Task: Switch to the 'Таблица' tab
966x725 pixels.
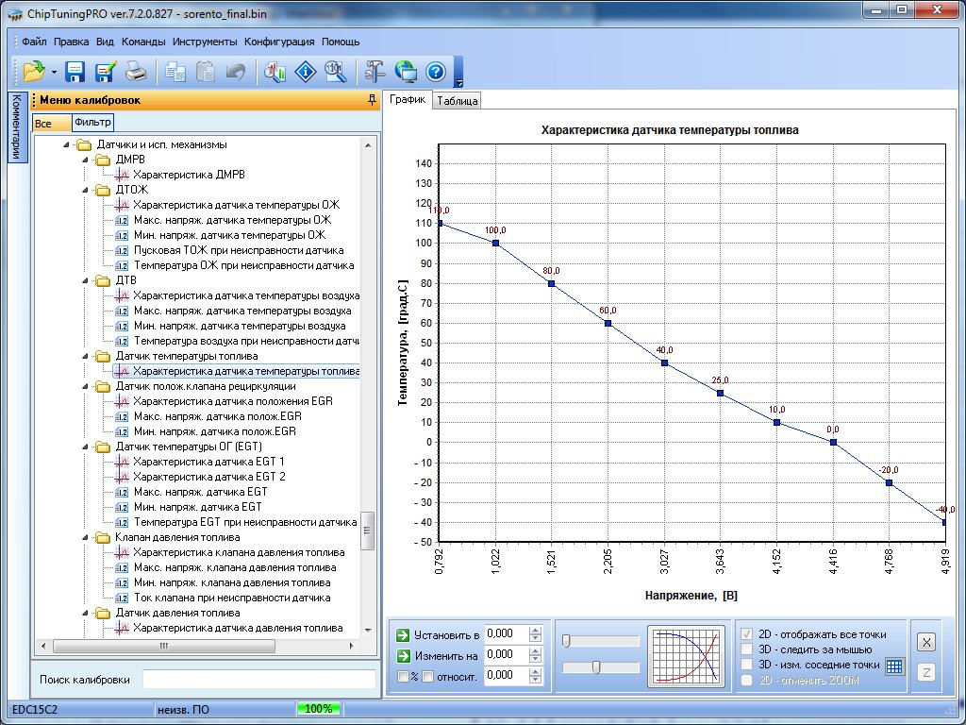Action: click(458, 101)
